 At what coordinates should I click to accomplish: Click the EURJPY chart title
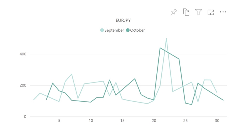coord(123,20)
